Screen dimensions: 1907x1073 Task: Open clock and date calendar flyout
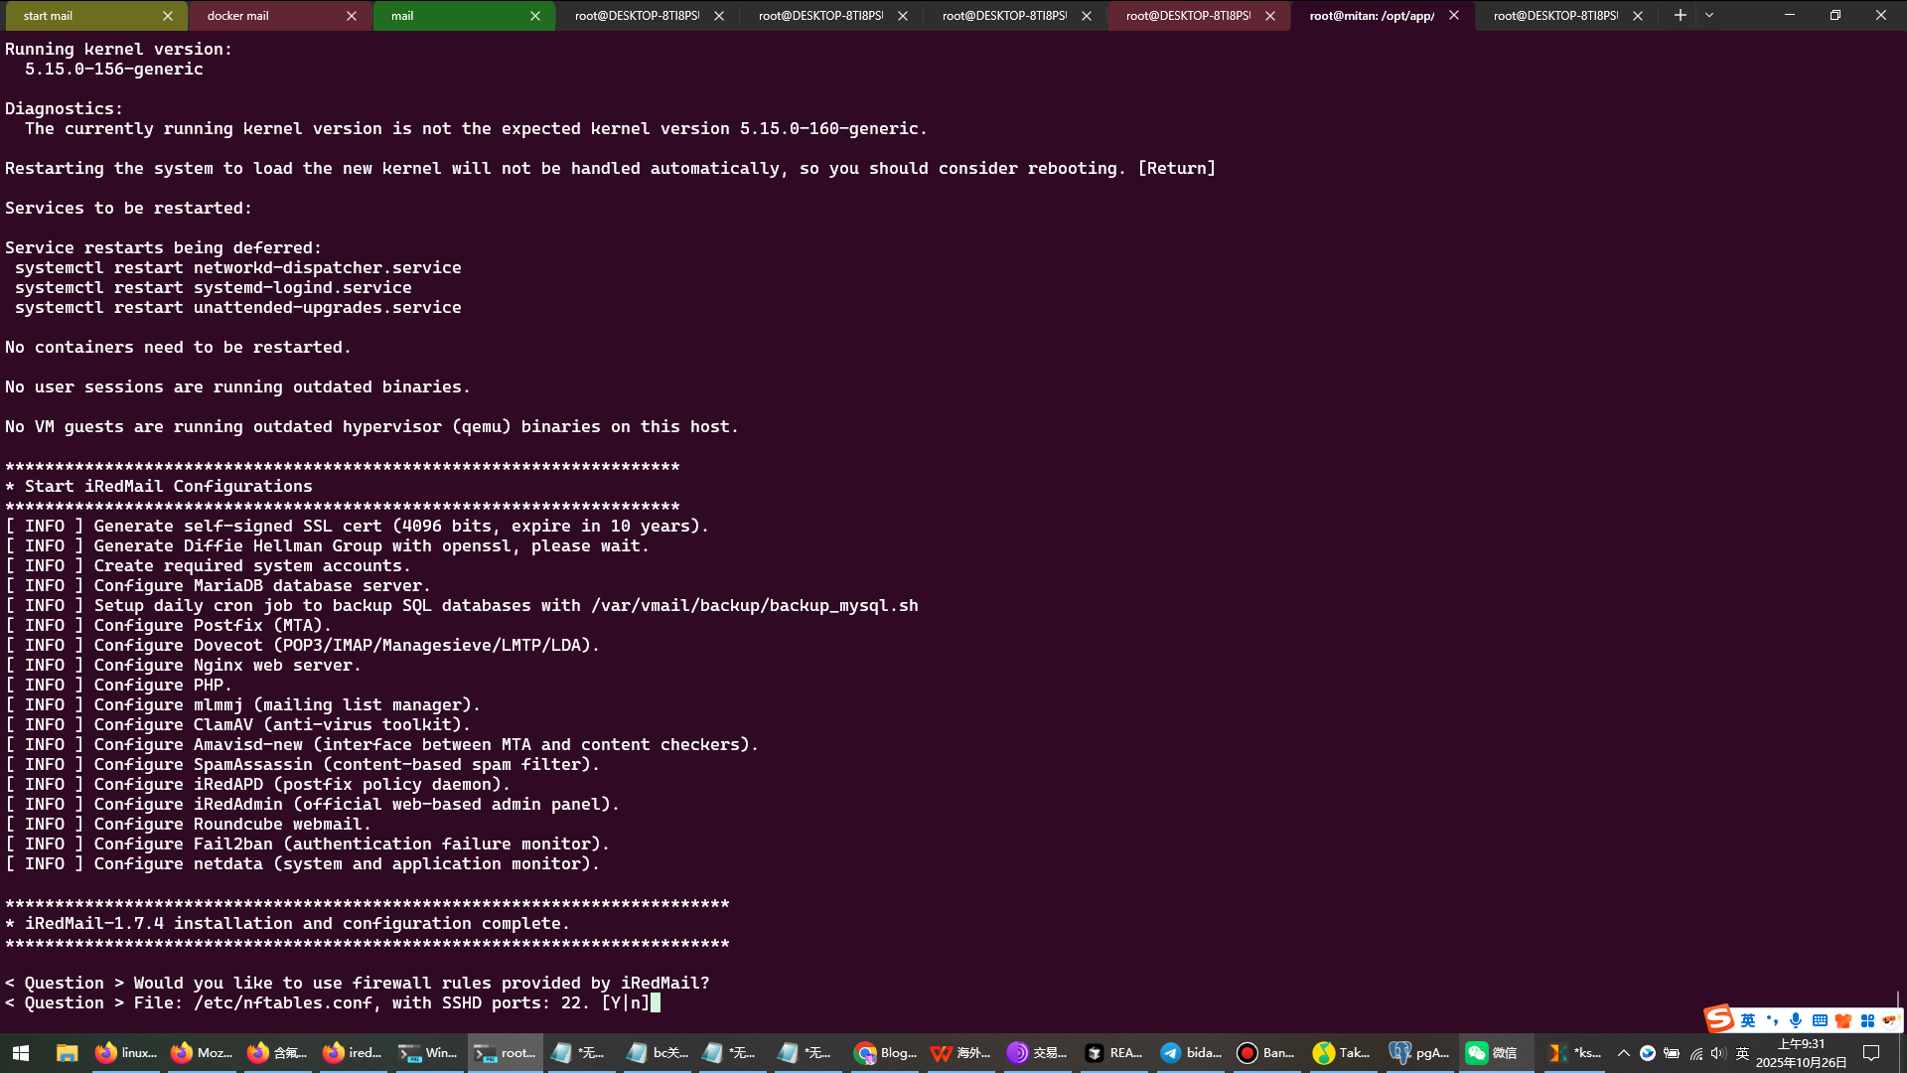click(1801, 1053)
